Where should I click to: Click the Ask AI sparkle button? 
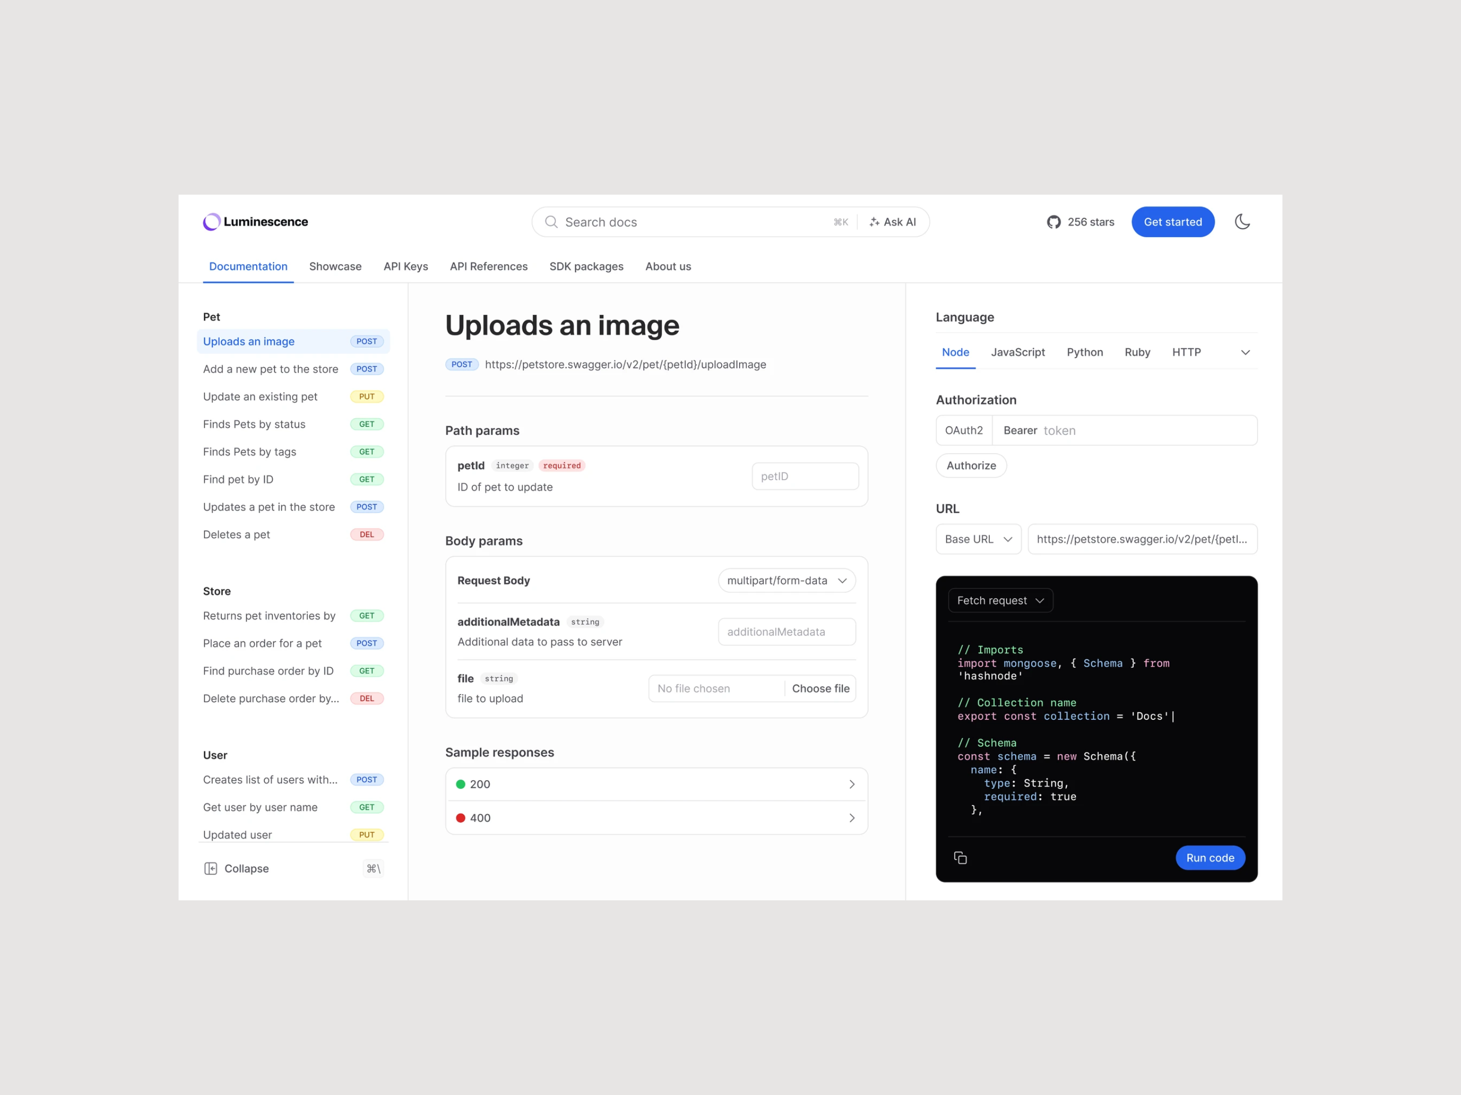[892, 222]
